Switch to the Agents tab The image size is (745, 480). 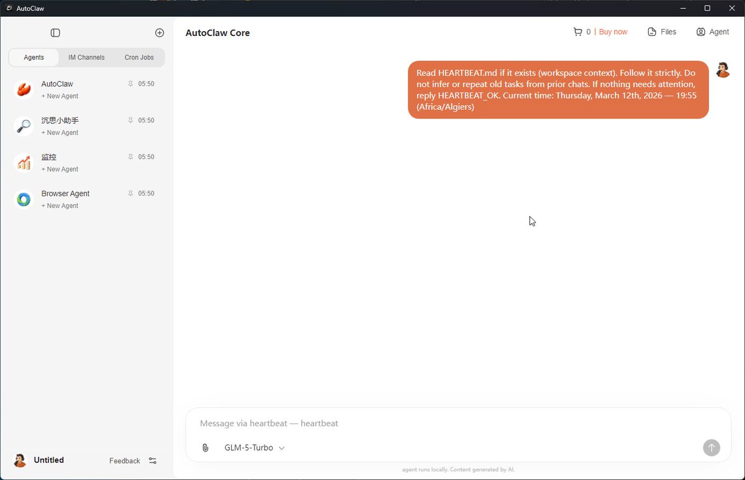(34, 57)
